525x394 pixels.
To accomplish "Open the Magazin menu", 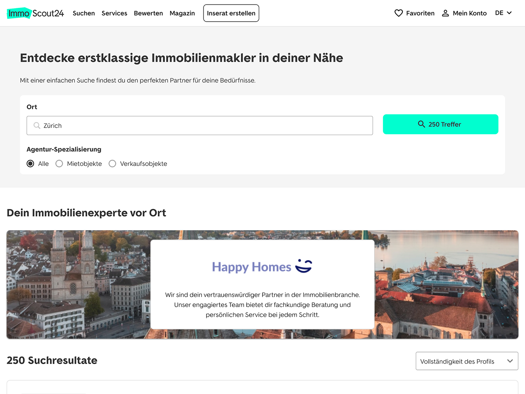I will click(x=182, y=13).
